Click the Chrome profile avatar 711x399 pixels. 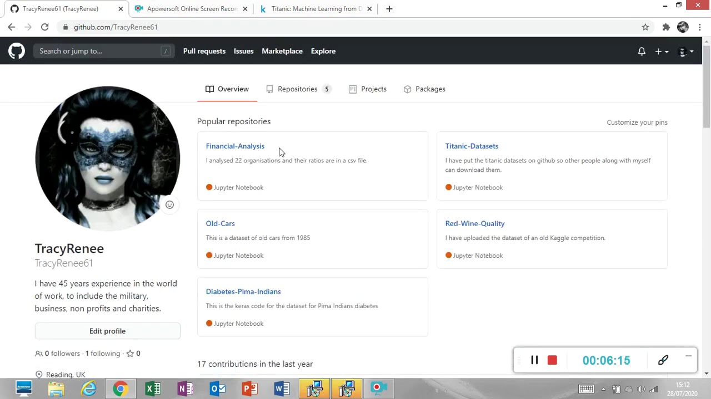pyautogui.click(x=683, y=27)
